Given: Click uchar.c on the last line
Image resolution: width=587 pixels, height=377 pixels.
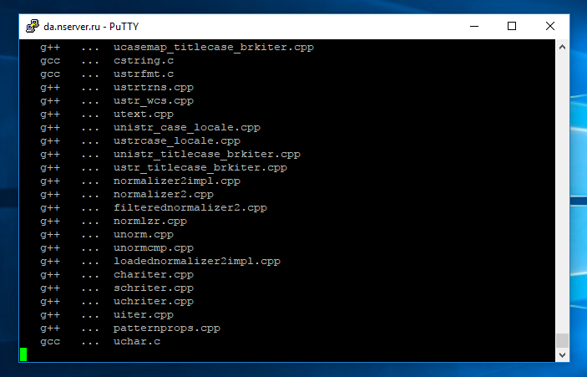Looking at the screenshot, I should [137, 341].
